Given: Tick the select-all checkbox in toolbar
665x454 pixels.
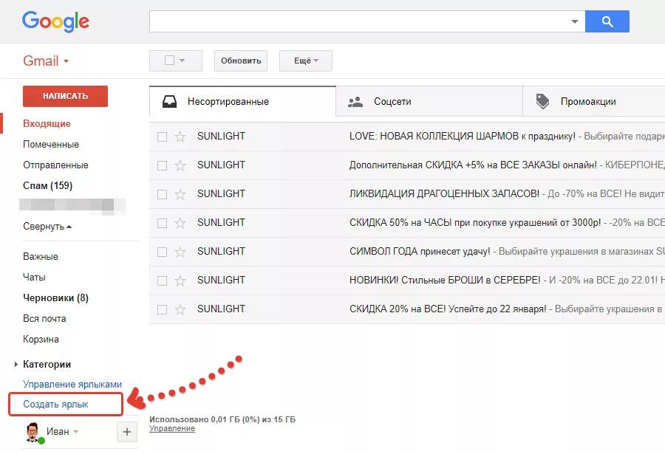Looking at the screenshot, I should (x=169, y=61).
